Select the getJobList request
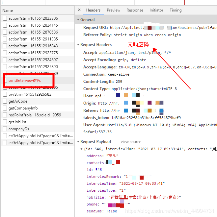Screen dimensions: 217x217 coord(17,122)
